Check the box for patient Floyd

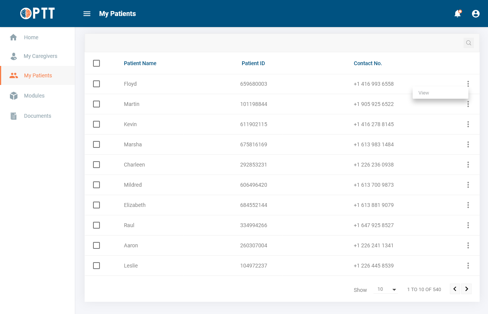(96, 84)
